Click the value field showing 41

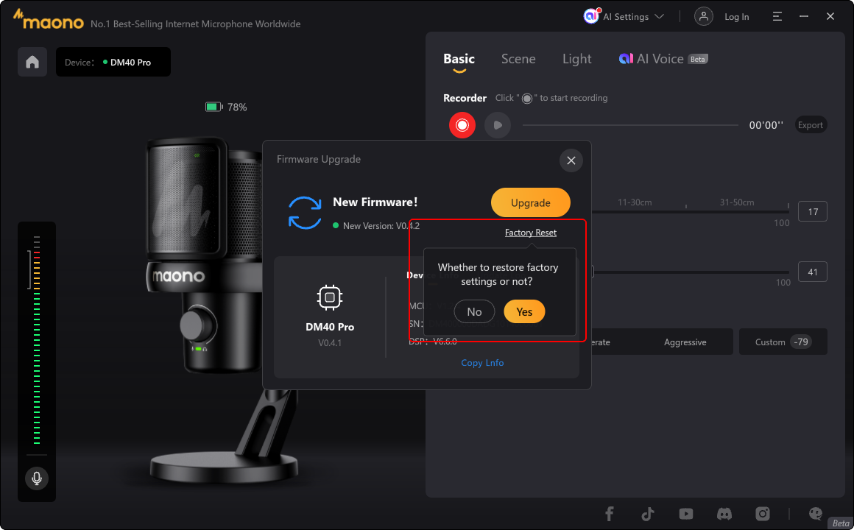tap(813, 272)
